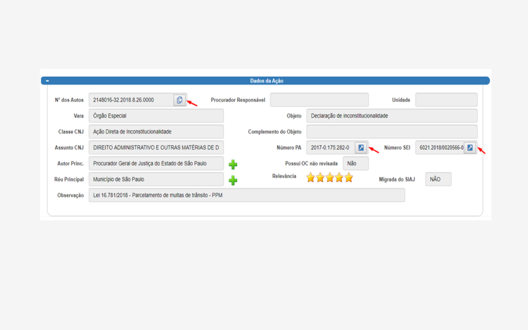The image size is (528, 330).
Task: Add another party beside Autor Princ.
Action: [x=233, y=165]
